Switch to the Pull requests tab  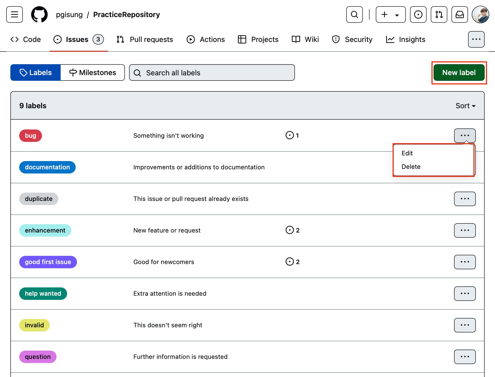(x=145, y=39)
